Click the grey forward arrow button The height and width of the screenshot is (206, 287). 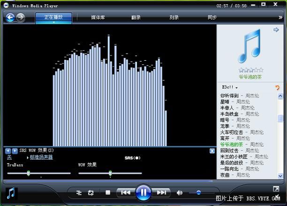(21, 17)
